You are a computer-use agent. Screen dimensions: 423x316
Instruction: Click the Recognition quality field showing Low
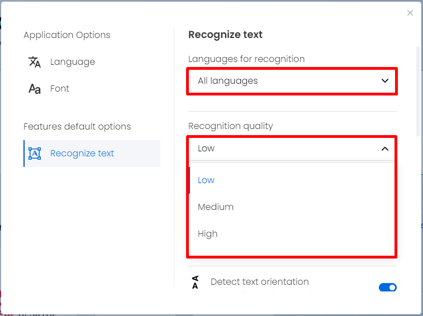292,149
